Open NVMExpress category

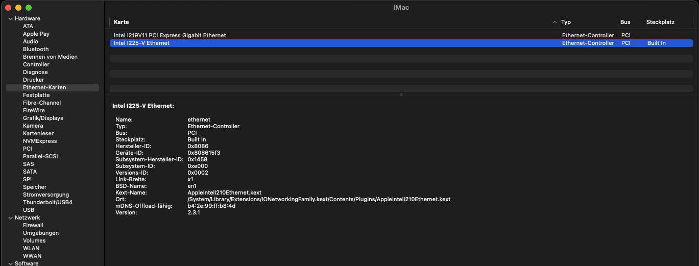click(x=40, y=141)
